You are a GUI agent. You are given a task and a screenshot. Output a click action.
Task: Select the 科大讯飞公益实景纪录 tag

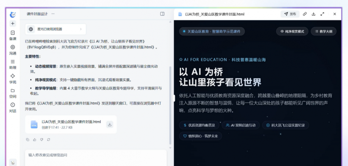click(285, 125)
